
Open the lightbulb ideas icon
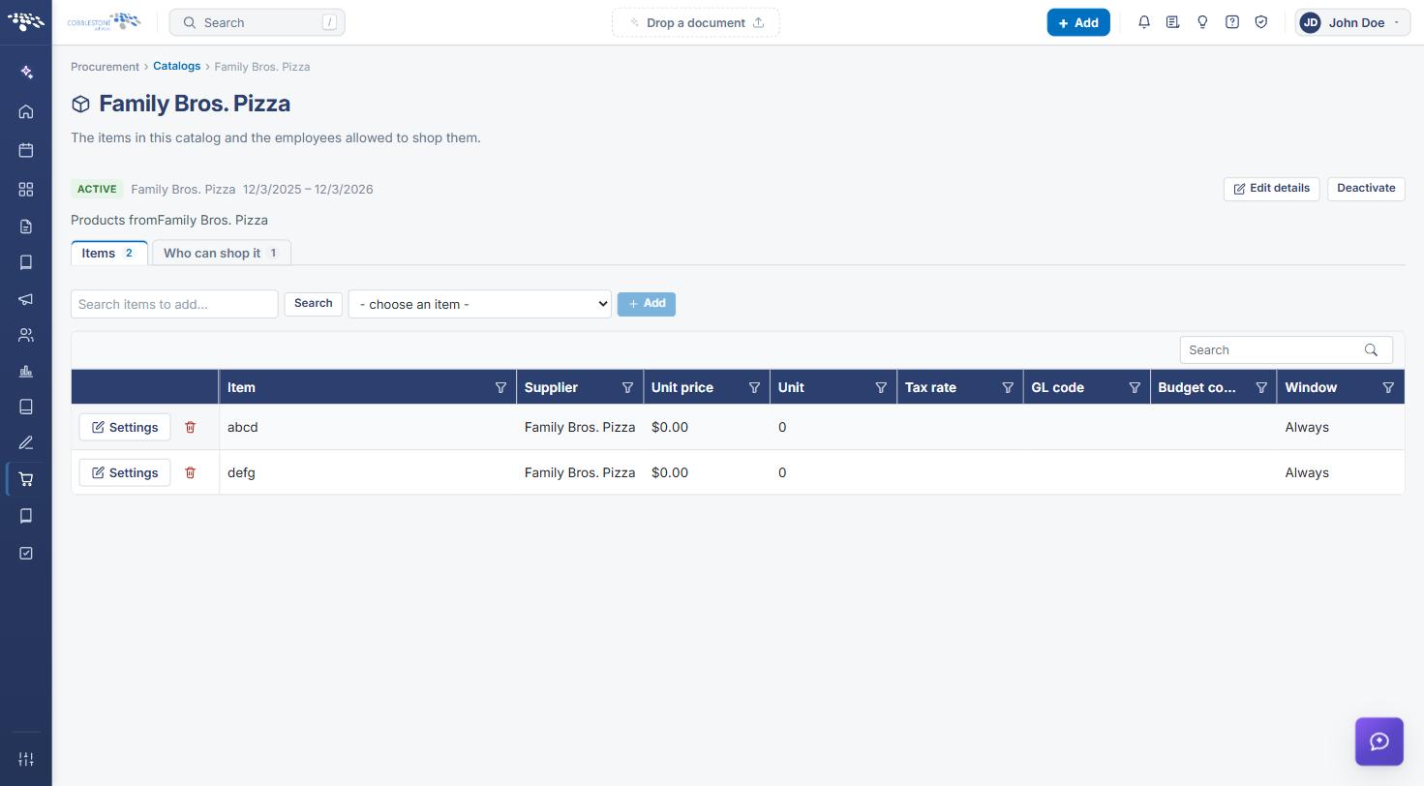click(x=1202, y=22)
